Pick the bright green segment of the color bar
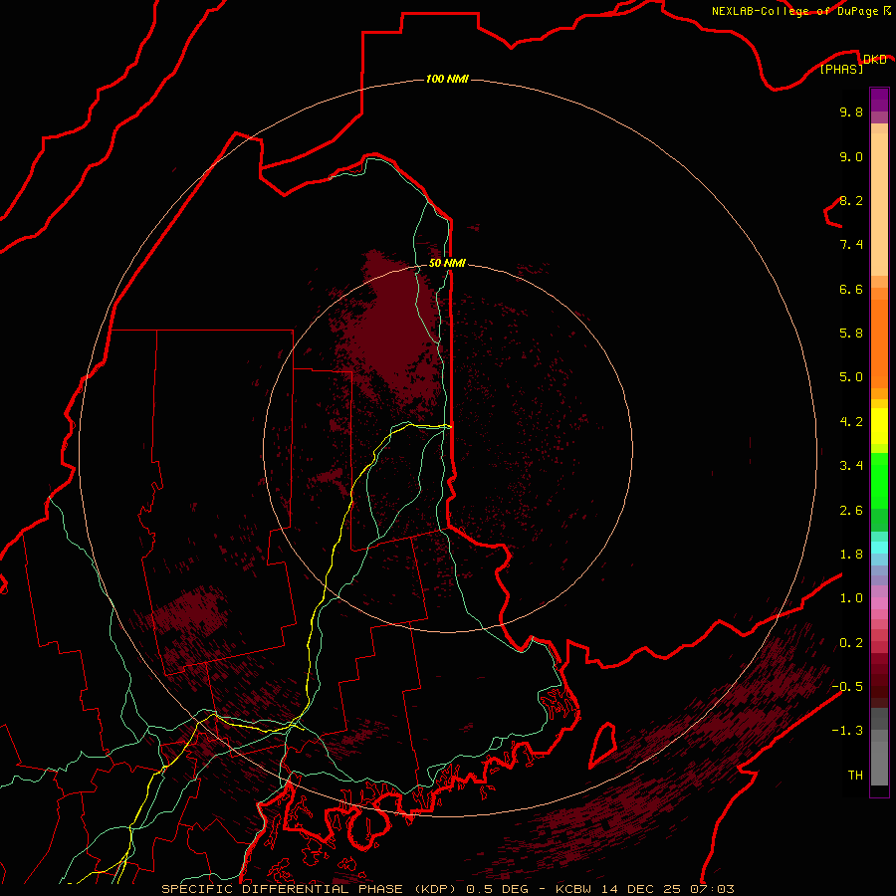896x896 pixels. click(879, 481)
